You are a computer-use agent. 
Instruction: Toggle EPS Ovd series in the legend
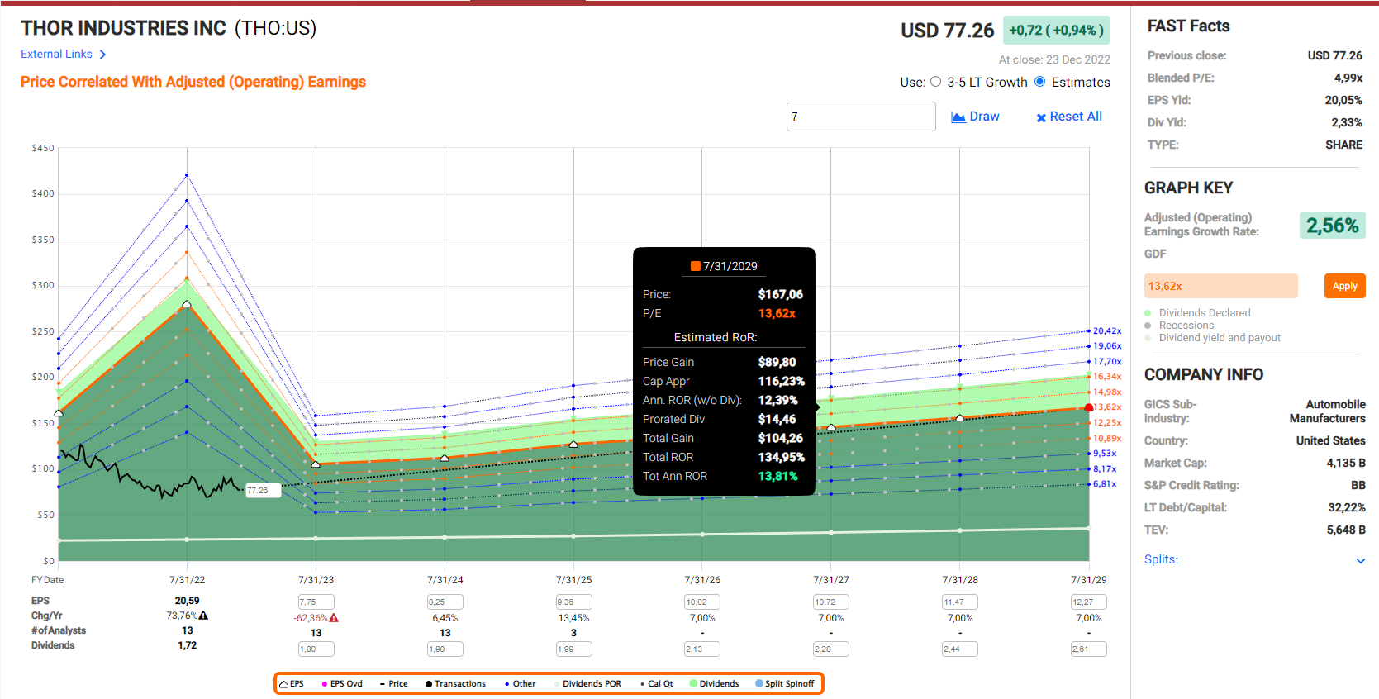tap(342, 684)
